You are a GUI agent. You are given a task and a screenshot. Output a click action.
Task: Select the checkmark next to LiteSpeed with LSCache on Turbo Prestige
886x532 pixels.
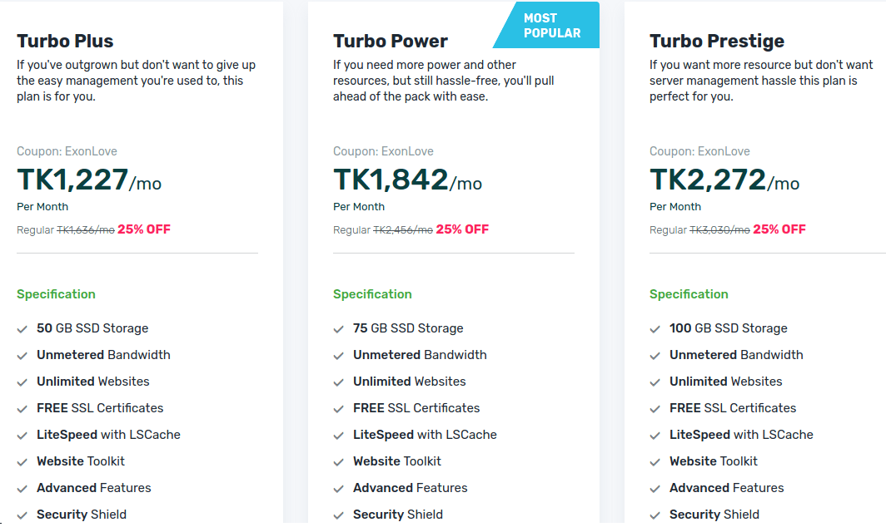tap(655, 435)
